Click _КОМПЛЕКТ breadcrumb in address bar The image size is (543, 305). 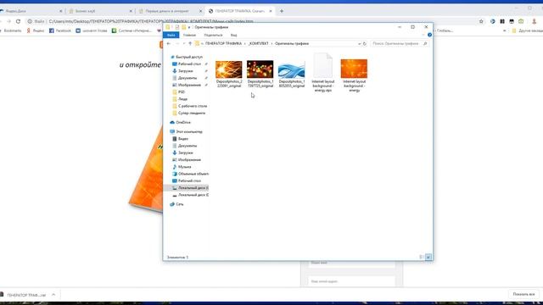click(x=259, y=44)
